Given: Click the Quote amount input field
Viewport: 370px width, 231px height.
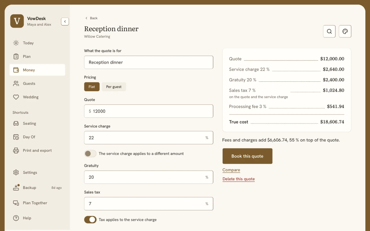Looking at the screenshot, I should click(149, 111).
